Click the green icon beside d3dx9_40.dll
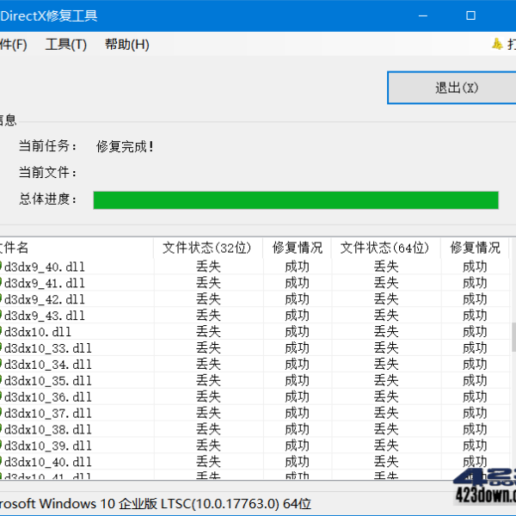Viewport: 516px width, 516px height. click(x=1, y=267)
